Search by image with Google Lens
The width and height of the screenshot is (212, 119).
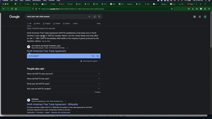pyautogui.click(x=95, y=17)
